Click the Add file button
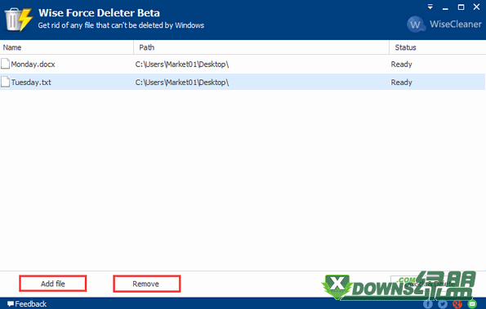 click(x=53, y=284)
